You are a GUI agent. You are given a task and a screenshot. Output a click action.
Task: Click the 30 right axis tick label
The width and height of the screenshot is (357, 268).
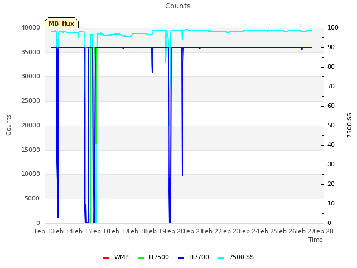(x=331, y=165)
